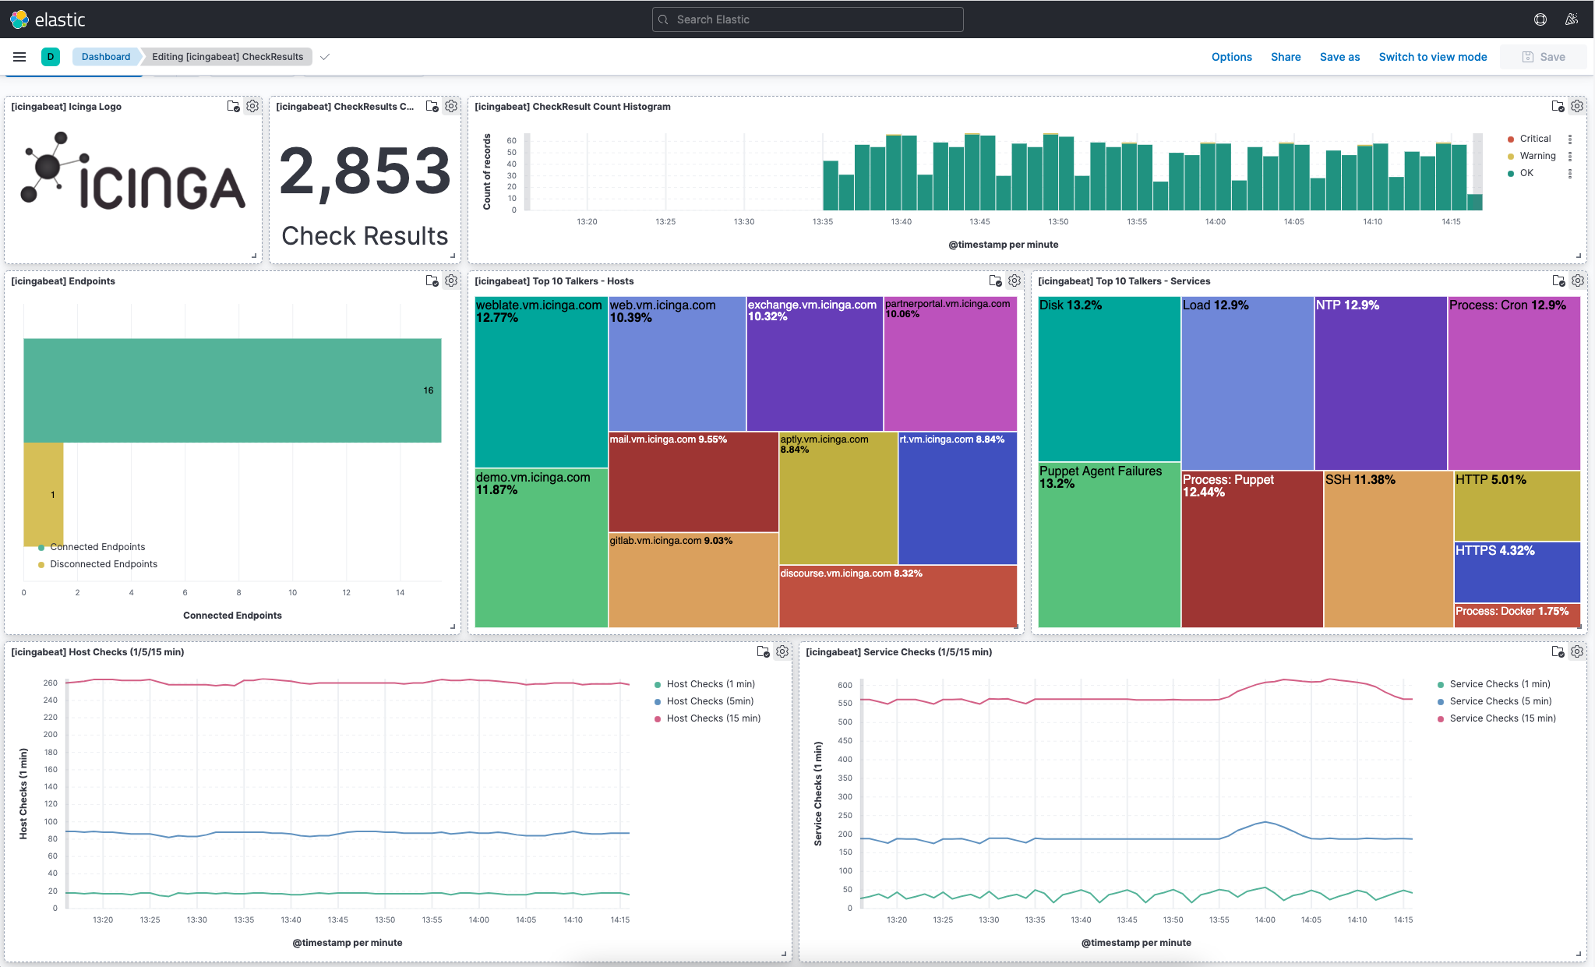This screenshot has width=1595, height=967.
Task: Open the Share menu
Action: [1286, 57]
